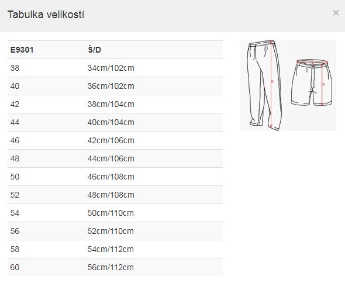Click the 46cm/108cm measurement value
The height and width of the screenshot is (283, 345).
[x=111, y=177]
